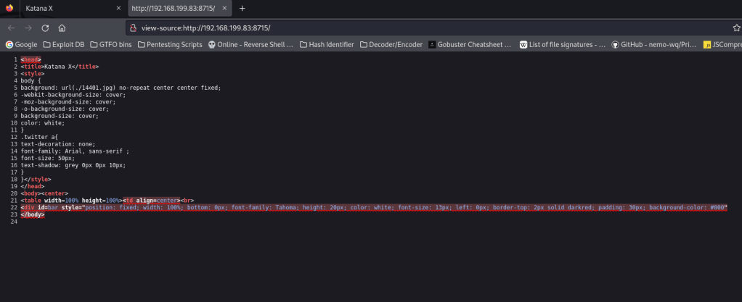Close the Katana X tab
This screenshot has height=302, width=742.
[x=118, y=8]
